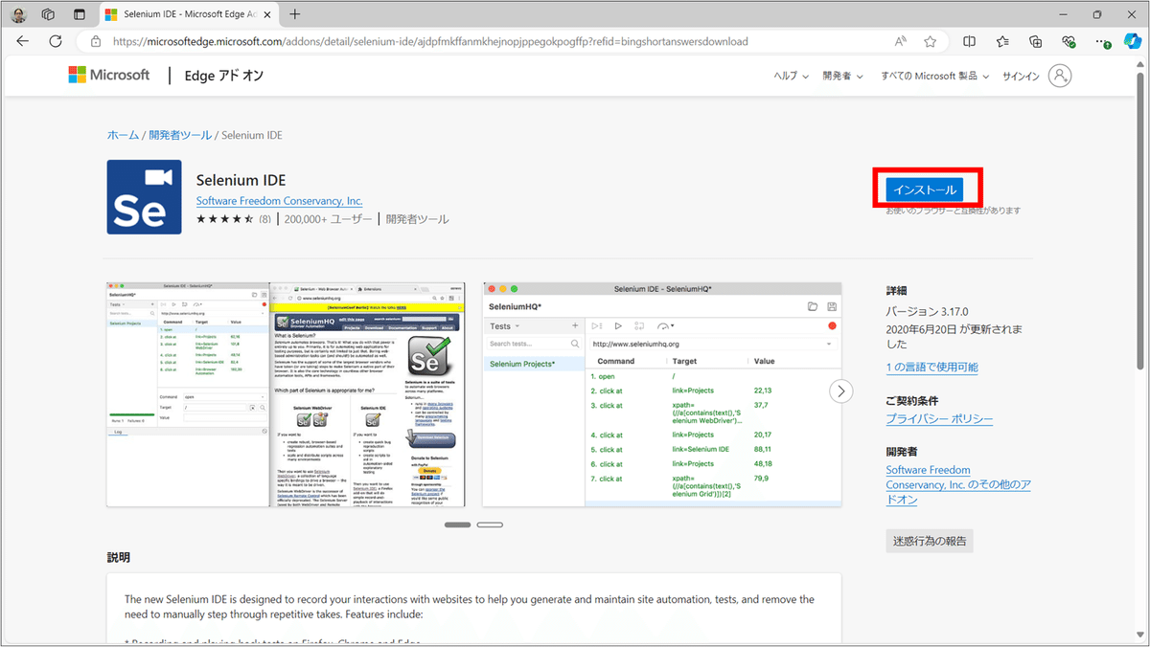
Task: Open a new tab with plus button
Action: (295, 14)
